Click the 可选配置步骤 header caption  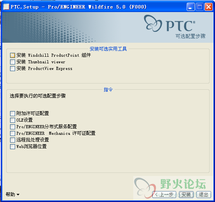pyautogui.click(x=191, y=36)
